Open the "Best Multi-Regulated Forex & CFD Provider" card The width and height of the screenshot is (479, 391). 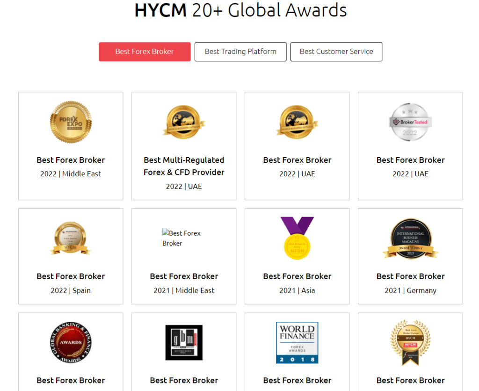[183, 146]
